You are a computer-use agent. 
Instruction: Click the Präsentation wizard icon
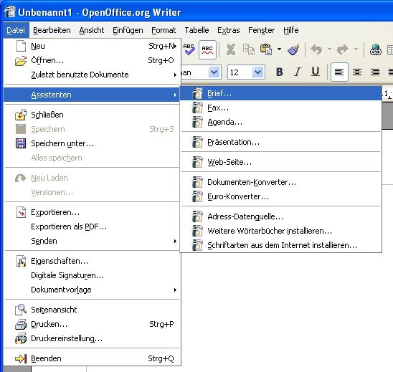click(197, 143)
